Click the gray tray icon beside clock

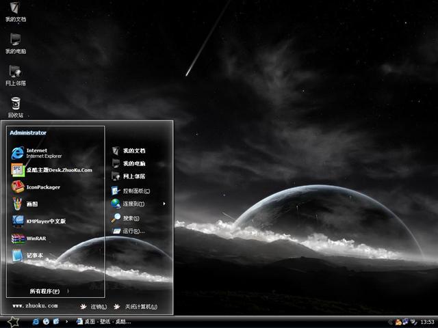click(413, 322)
